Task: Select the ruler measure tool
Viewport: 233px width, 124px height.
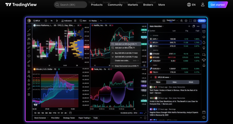Action: tap(29, 62)
